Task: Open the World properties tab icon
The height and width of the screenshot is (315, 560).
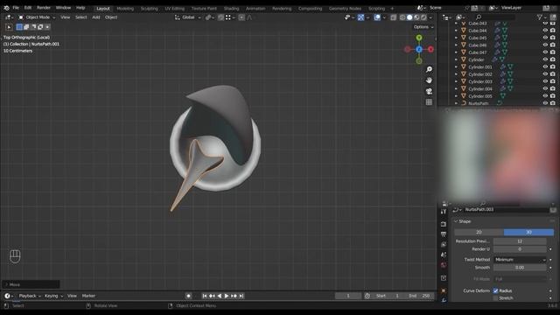Action: click(x=444, y=265)
